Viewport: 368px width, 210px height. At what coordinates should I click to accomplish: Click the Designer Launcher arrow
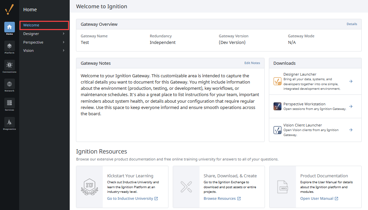351,81
